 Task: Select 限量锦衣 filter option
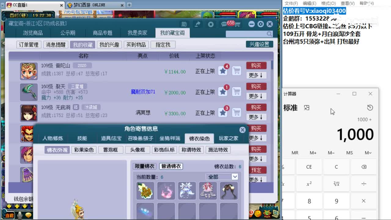coord(145,166)
